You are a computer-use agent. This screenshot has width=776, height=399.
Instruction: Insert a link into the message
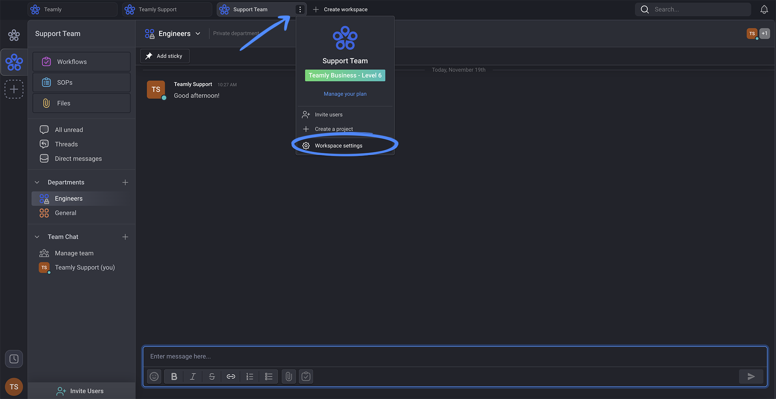click(231, 377)
